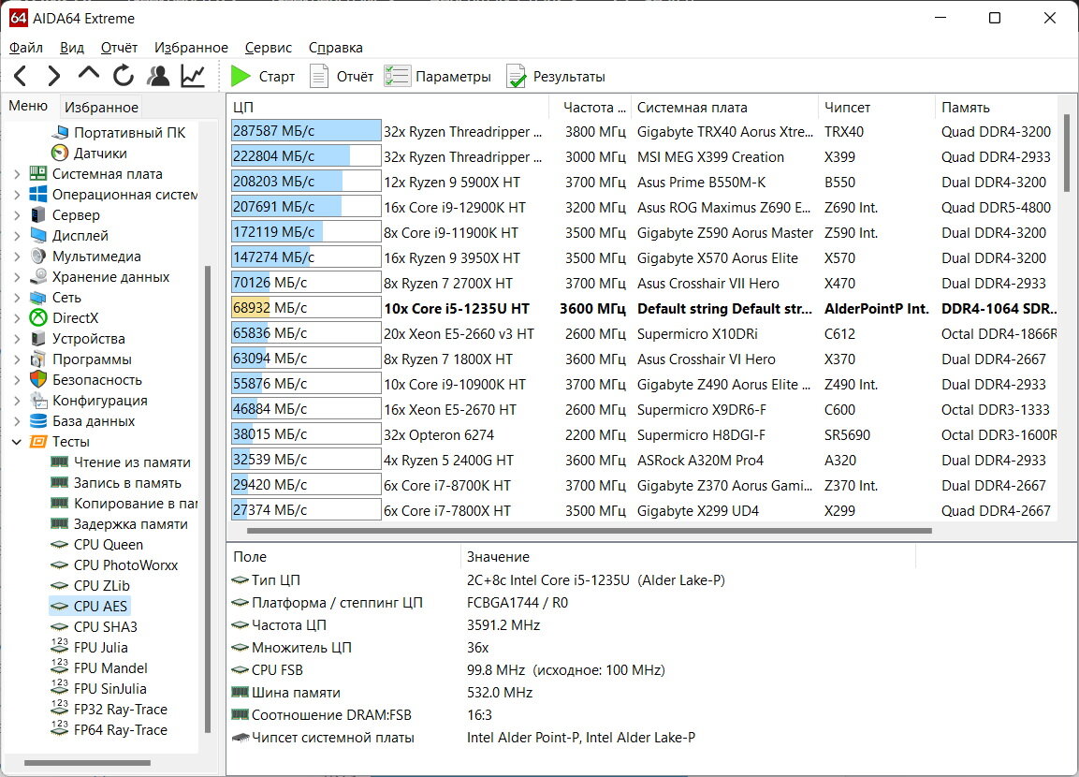Click the Программы tree icon
Viewport: 1079px width, 777px height.
click(x=38, y=359)
